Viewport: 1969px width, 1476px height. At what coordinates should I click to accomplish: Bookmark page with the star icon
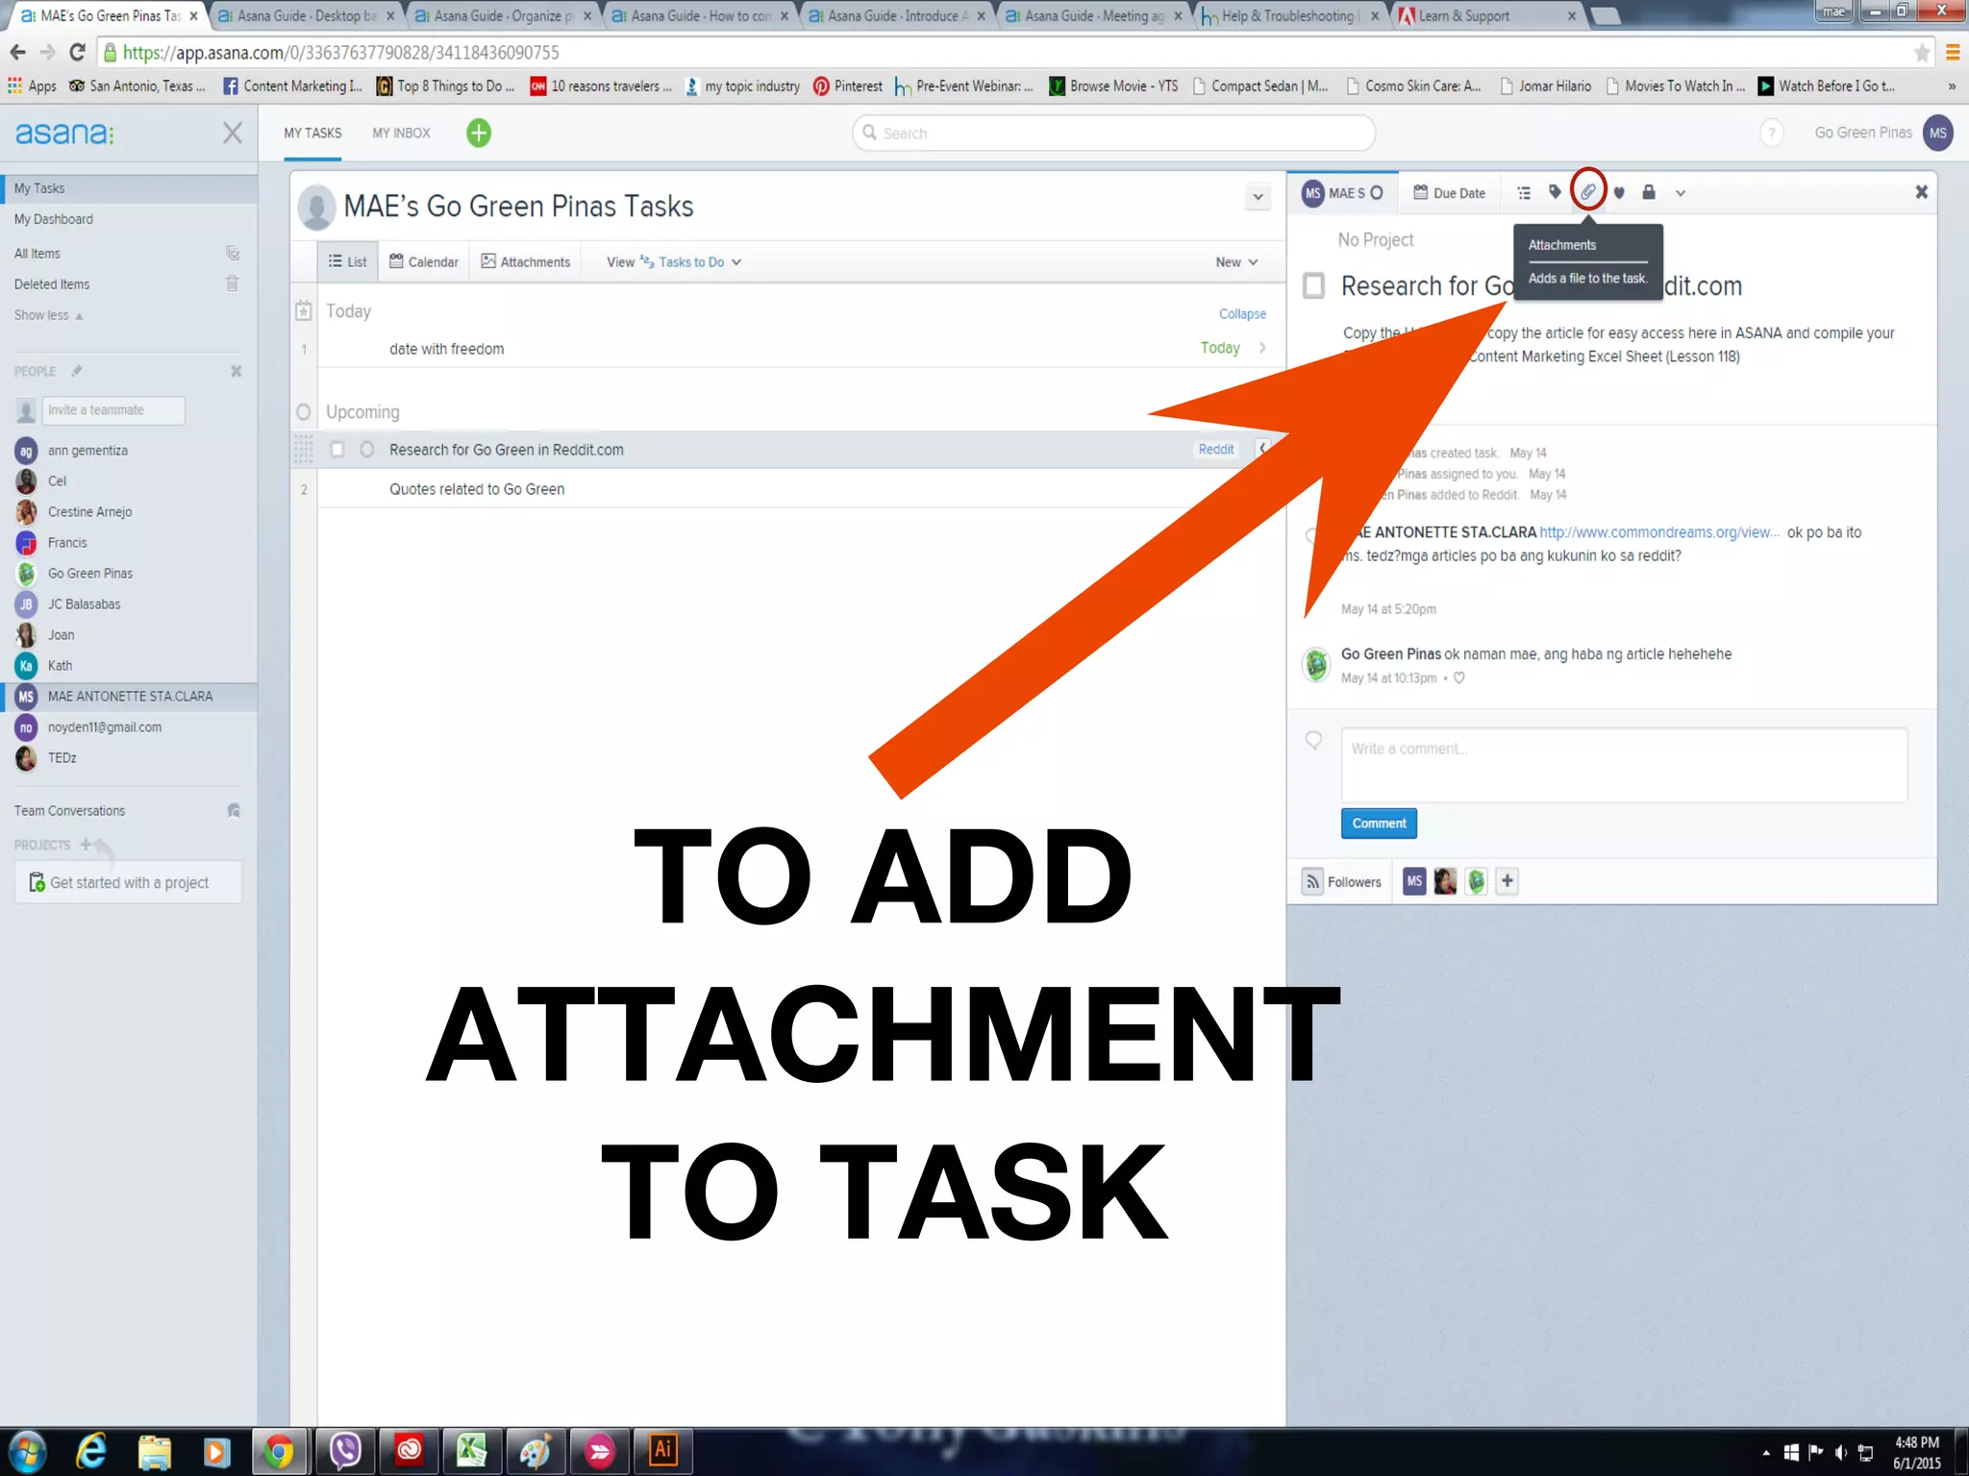(x=1921, y=52)
